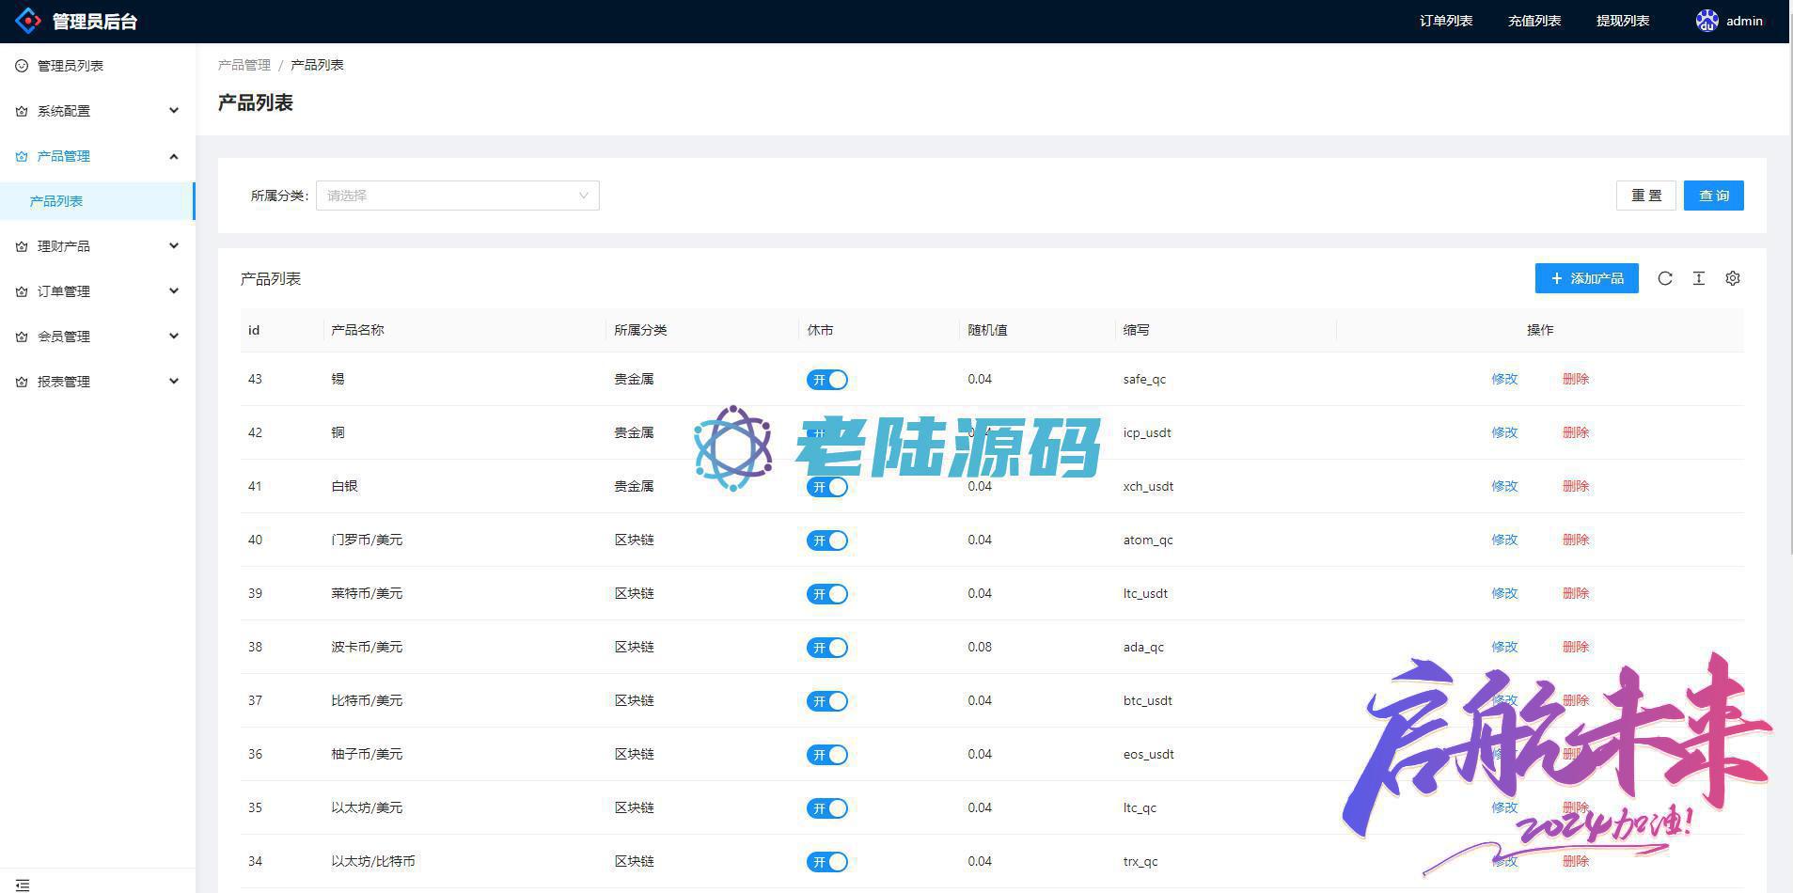Click the eos_usdt abbreviation cell
Viewport: 1793px width, 893px height.
[x=1148, y=754]
